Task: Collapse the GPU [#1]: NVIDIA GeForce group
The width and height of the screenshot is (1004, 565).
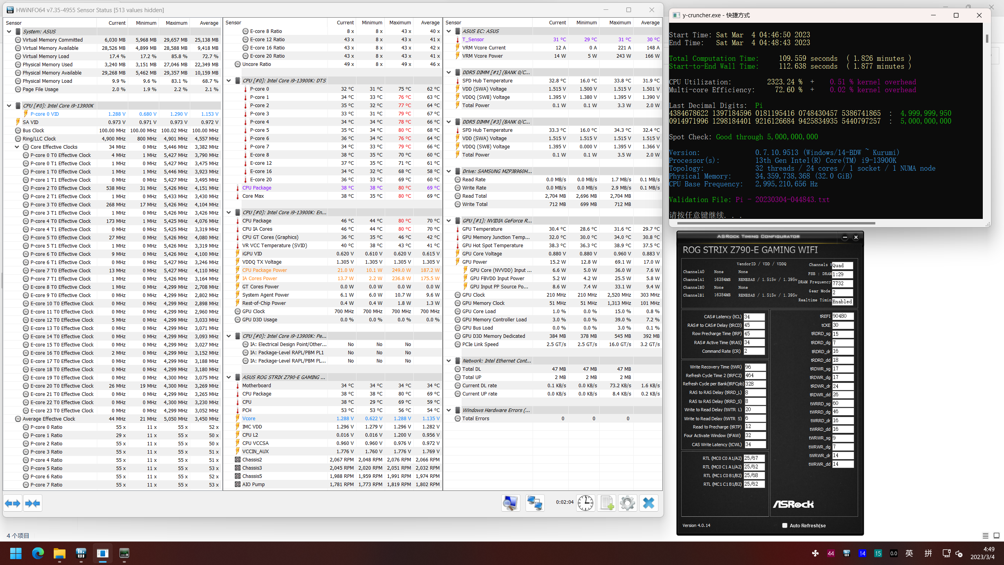Action: [x=449, y=221]
